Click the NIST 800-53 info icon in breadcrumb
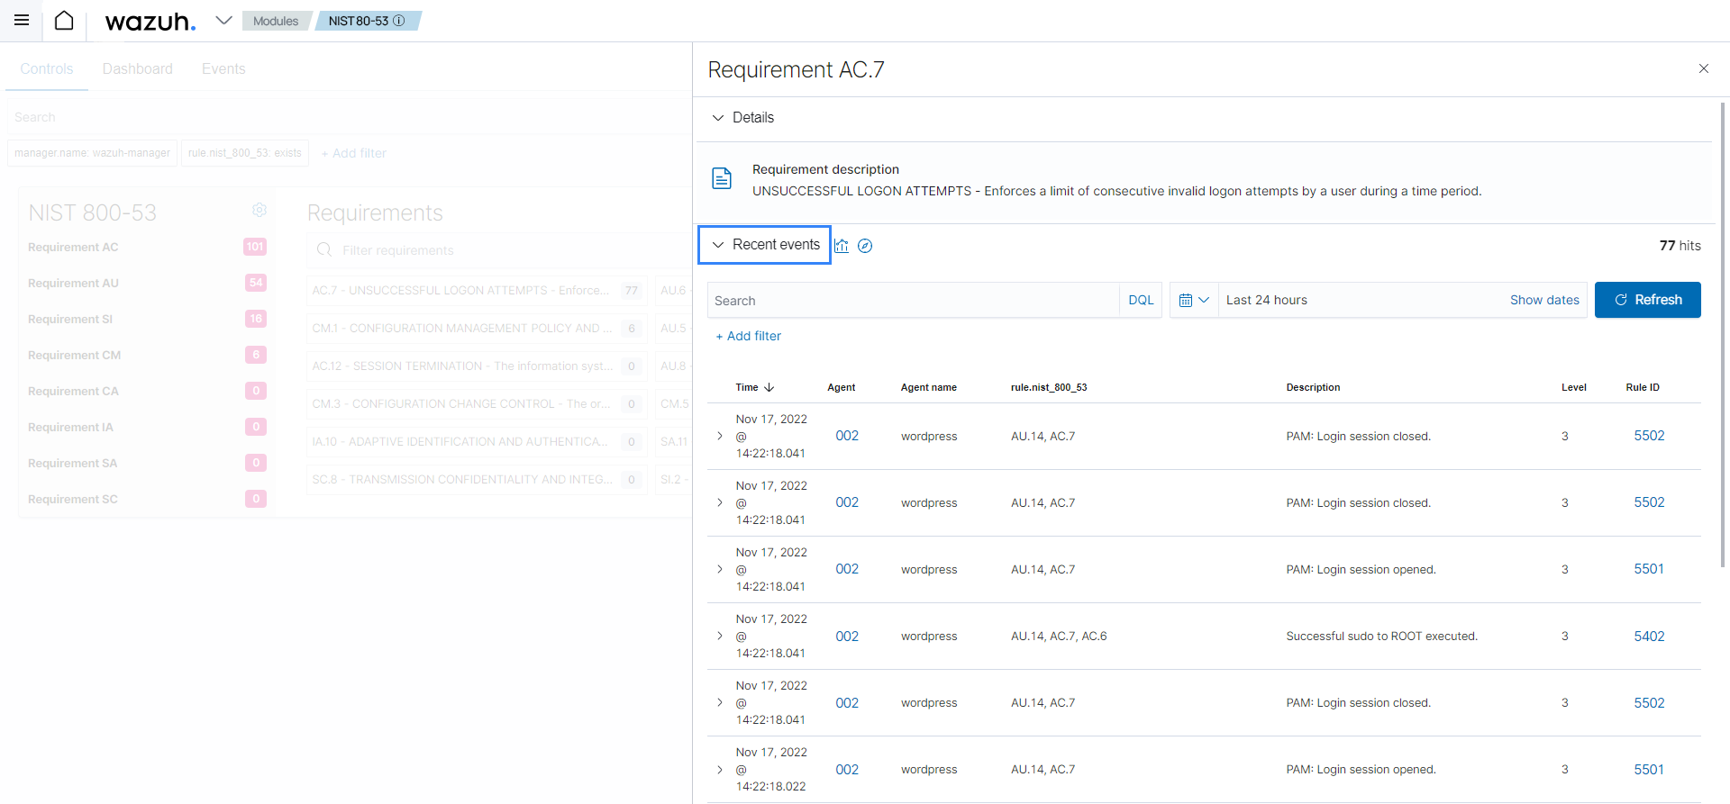The image size is (1730, 804). pos(399,21)
